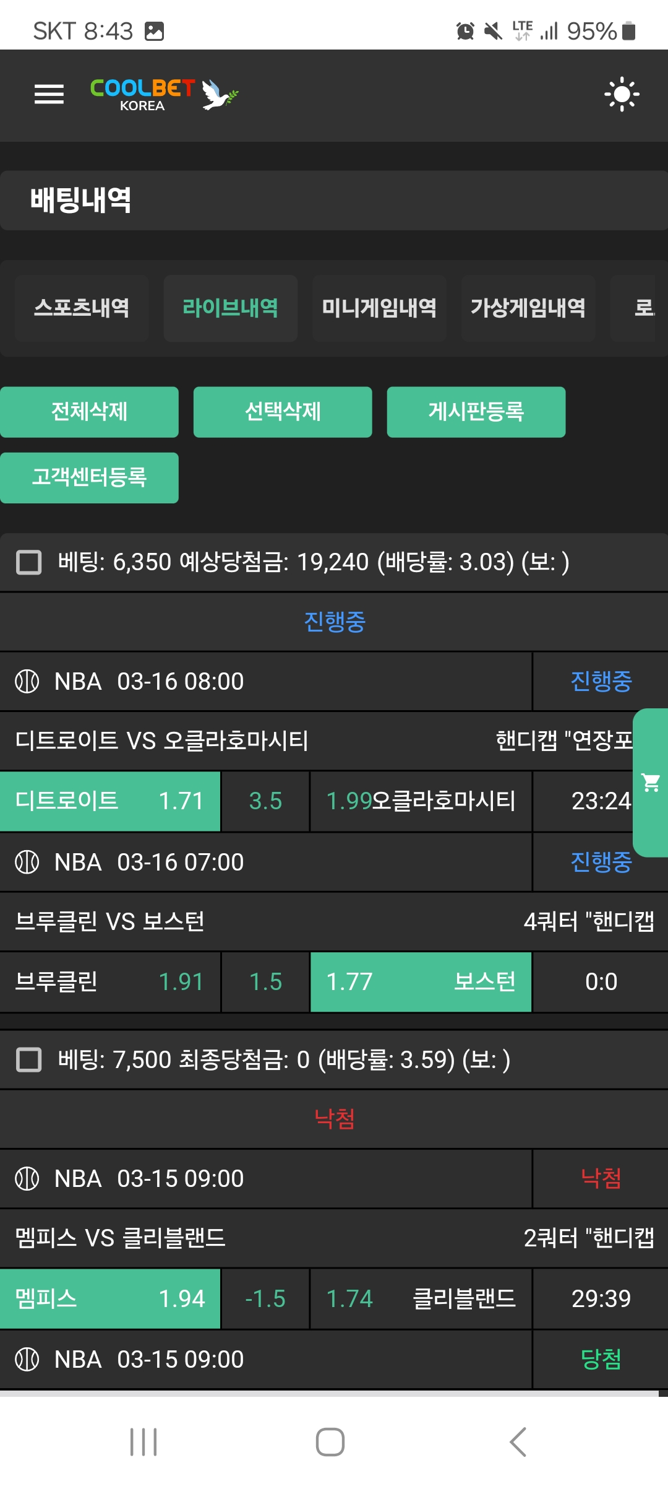This screenshot has height=1486, width=668.
Task: Open the 미니게임내역 tab
Action: 379,308
